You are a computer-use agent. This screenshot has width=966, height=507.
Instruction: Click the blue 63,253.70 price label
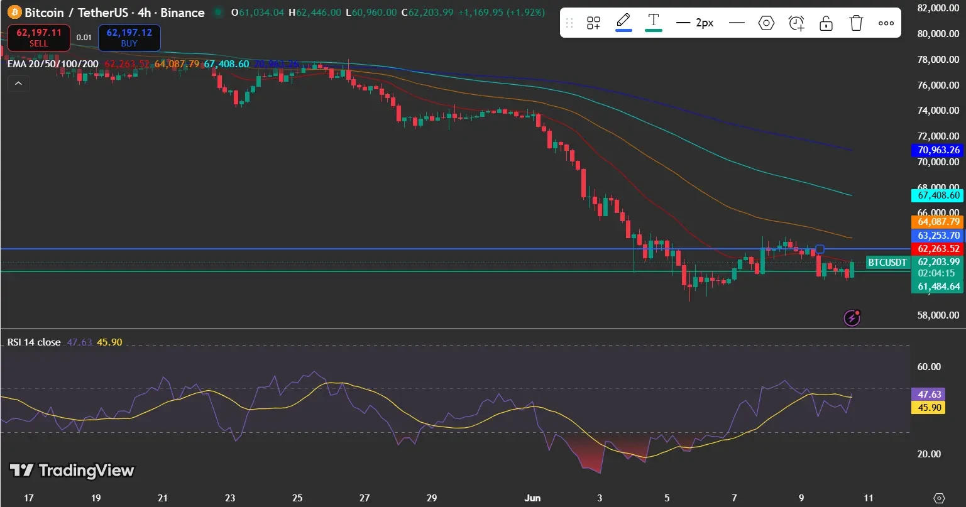click(x=936, y=236)
